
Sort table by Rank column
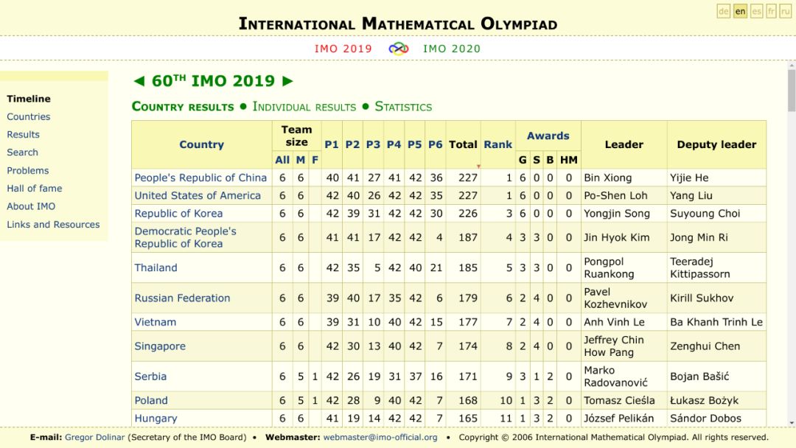[x=497, y=144]
